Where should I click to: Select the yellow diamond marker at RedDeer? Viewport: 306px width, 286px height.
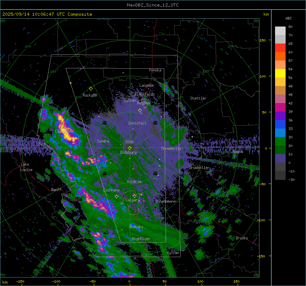pyautogui.click(x=140, y=111)
